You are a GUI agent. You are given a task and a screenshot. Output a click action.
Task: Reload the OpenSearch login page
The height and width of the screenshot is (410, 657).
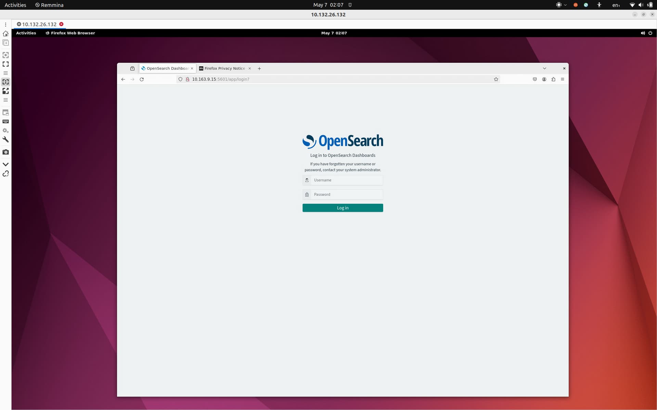tap(141, 79)
